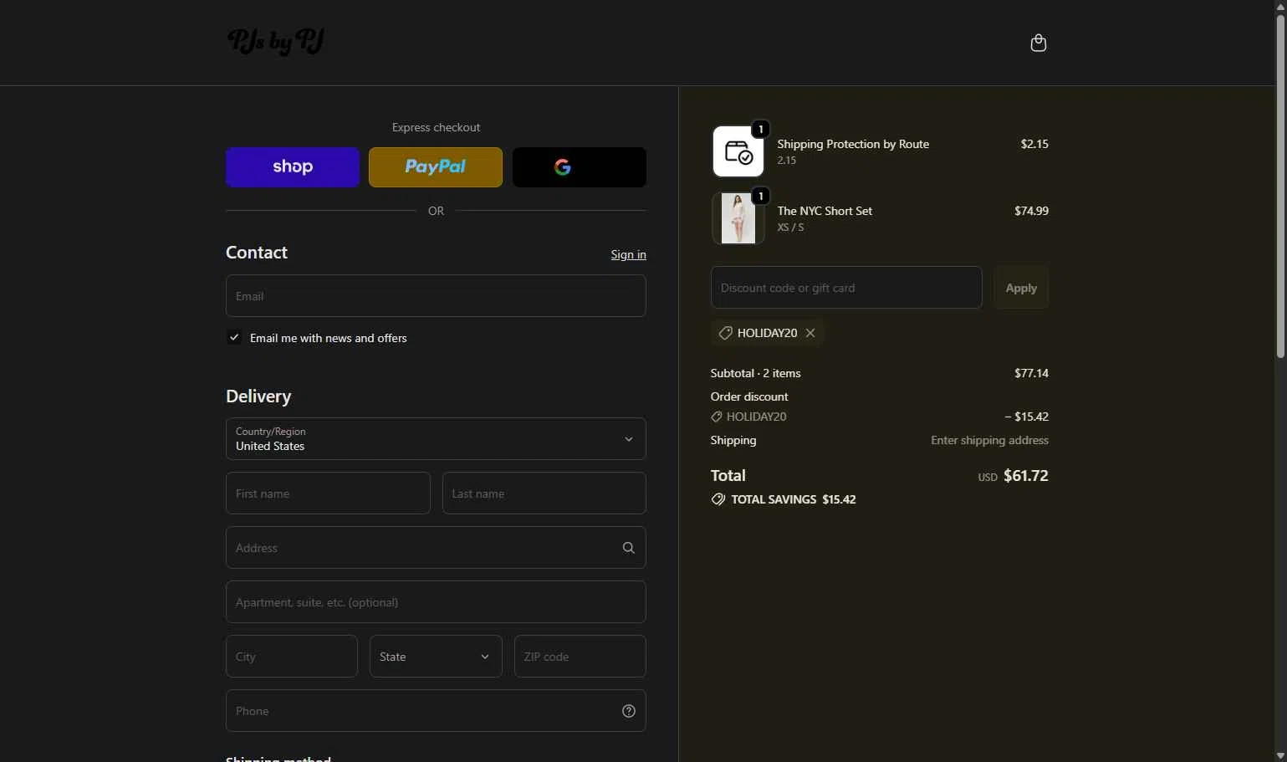Pay with Google Pay express button
1287x762 pixels.
(579, 167)
